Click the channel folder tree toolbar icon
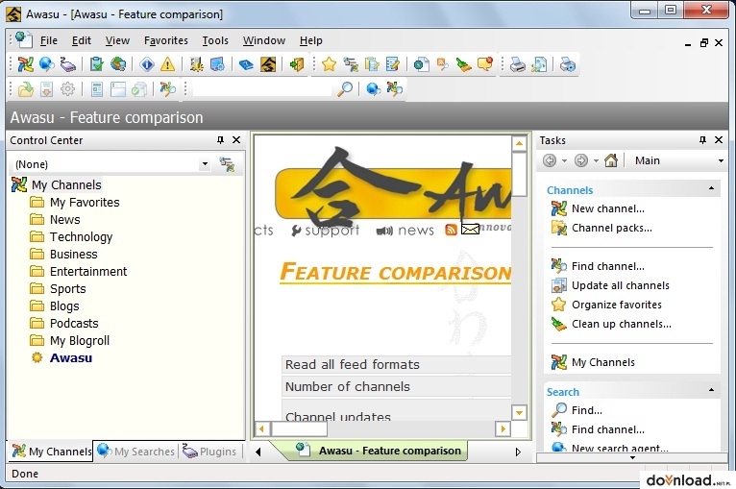Viewport: 736px width, 489px height. [351, 64]
